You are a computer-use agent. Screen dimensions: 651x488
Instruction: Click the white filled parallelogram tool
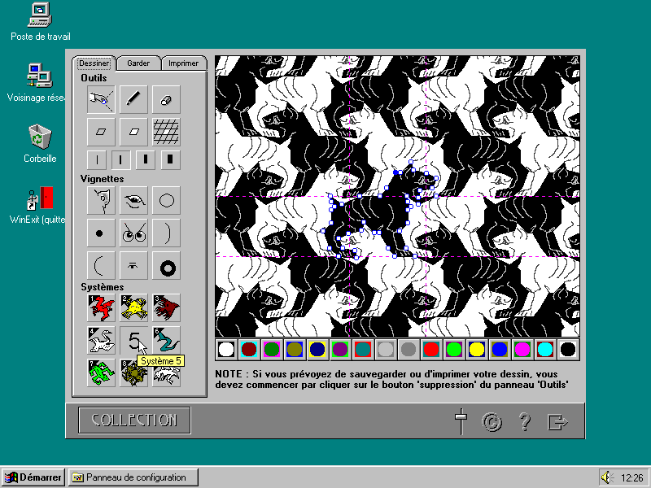click(133, 132)
